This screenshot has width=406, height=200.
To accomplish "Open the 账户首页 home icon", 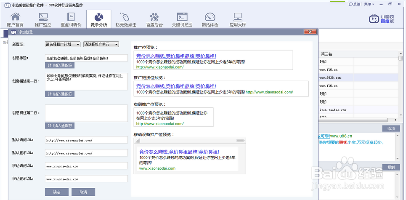I will [15, 20].
